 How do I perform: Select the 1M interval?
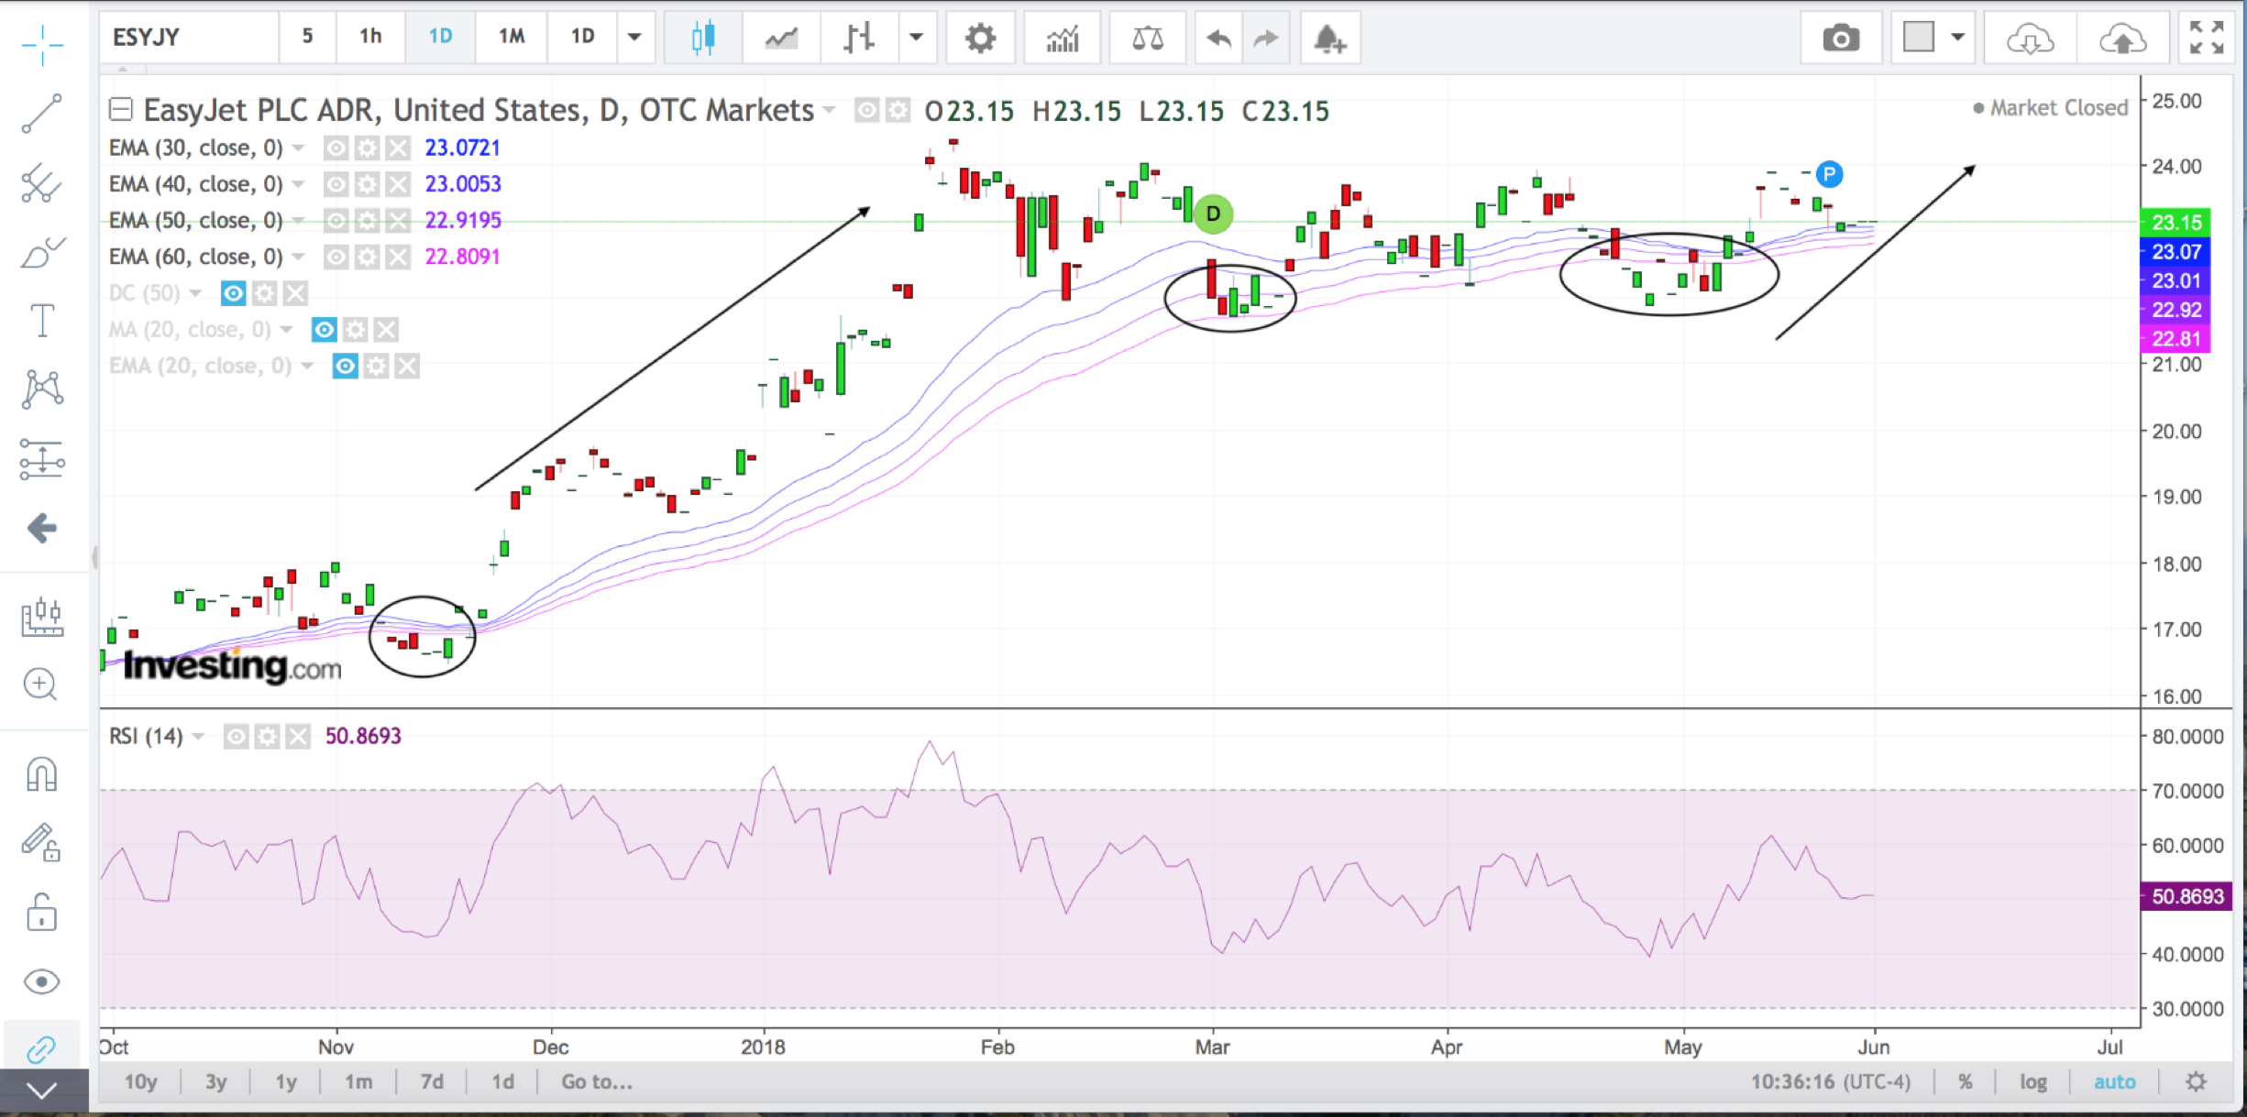[512, 37]
